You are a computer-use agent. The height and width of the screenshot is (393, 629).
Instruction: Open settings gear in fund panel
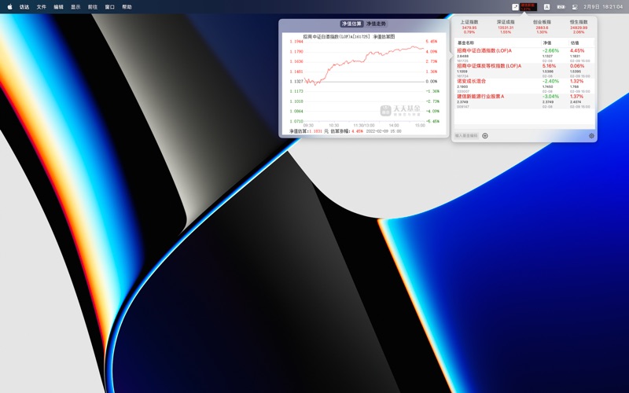(x=591, y=135)
